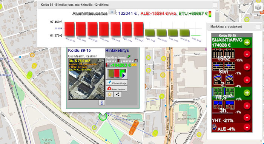Image resolution: width=264 pixels, height=144 pixels.
Task: Toggle the SIJAINTIARVO green plus button
Action: 247,42
